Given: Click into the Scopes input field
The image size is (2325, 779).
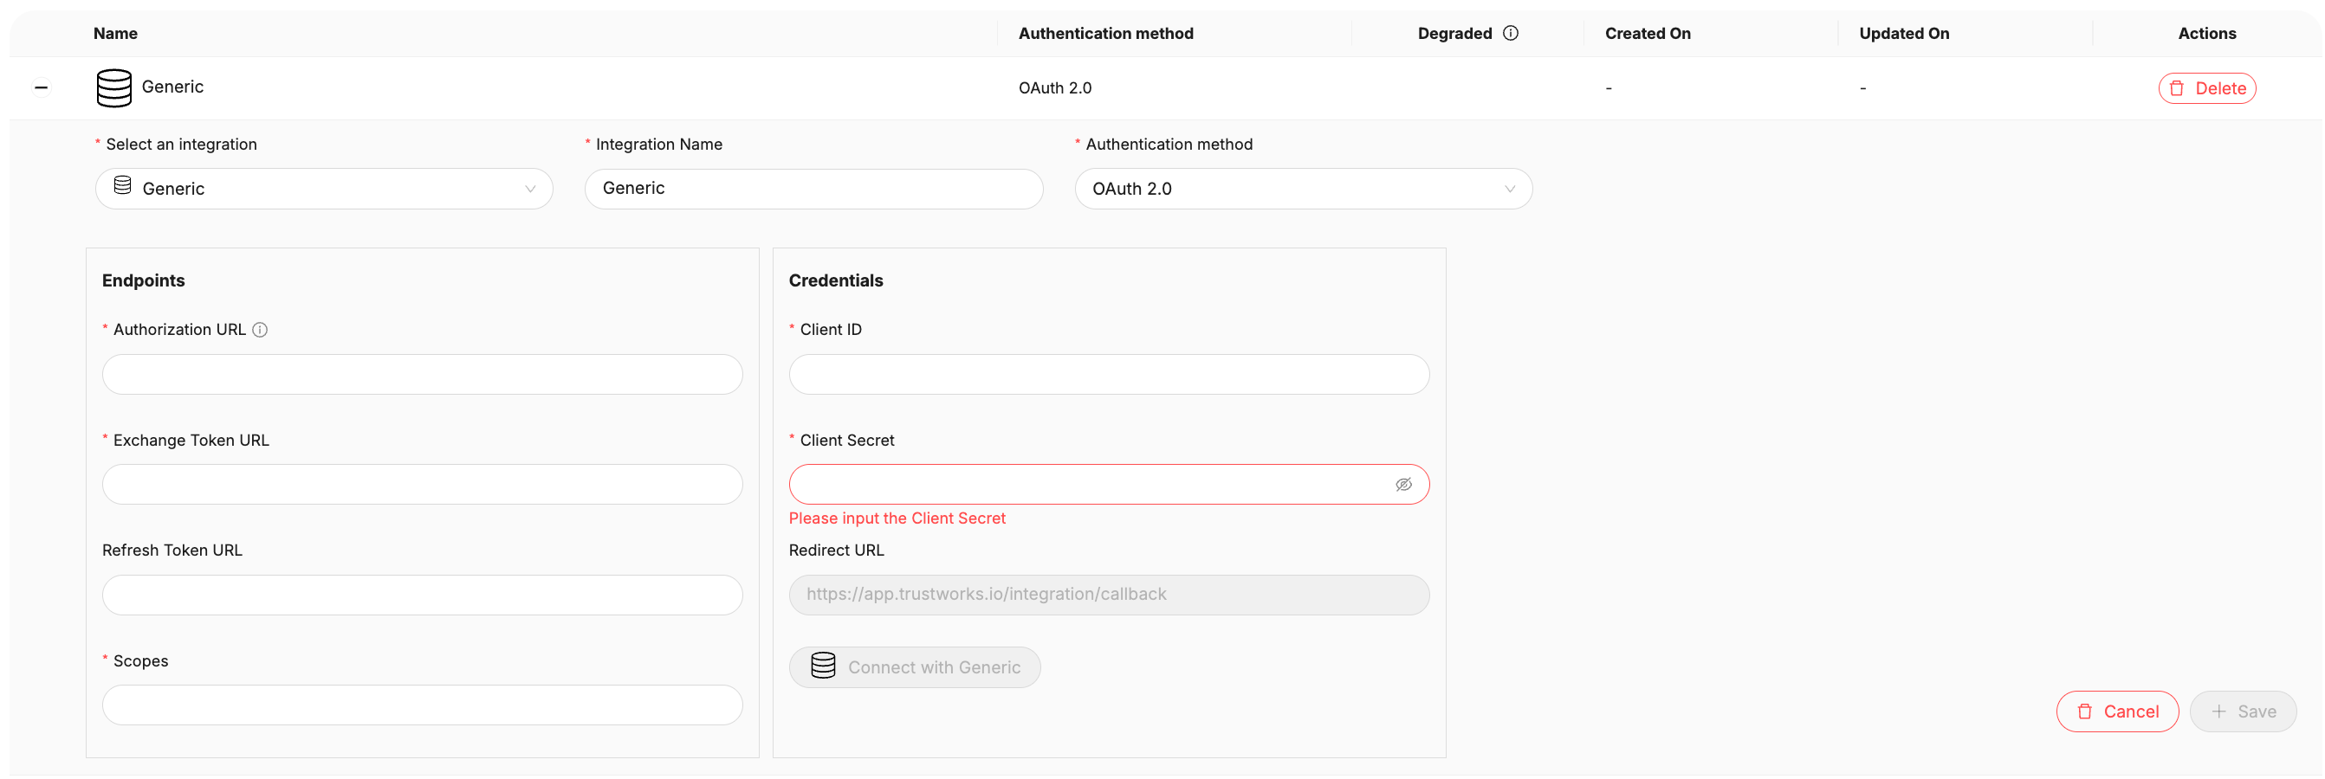Looking at the screenshot, I should click(x=422, y=705).
